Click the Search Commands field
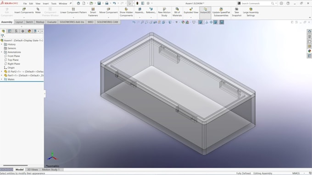The image size is (312, 175). coord(256,3)
